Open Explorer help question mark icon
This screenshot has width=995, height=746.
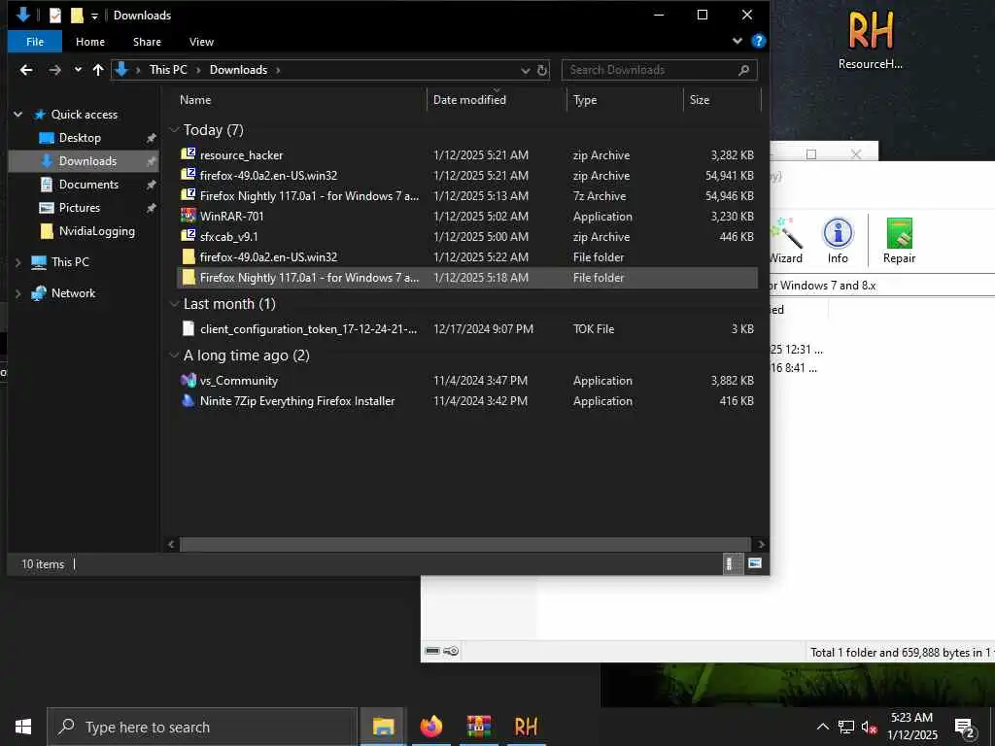point(758,41)
